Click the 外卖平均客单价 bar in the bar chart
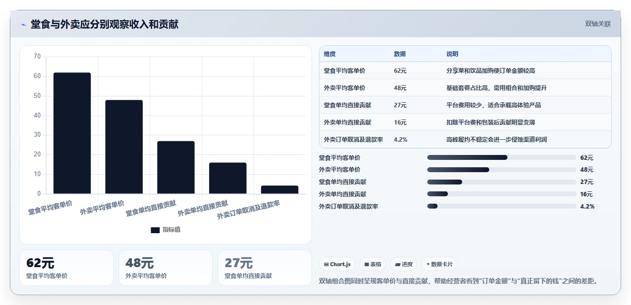This screenshot has height=305, width=631. click(124, 147)
